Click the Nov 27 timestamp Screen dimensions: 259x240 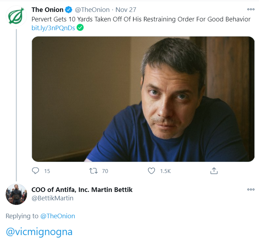pyautogui.click(x=126, y=10)
